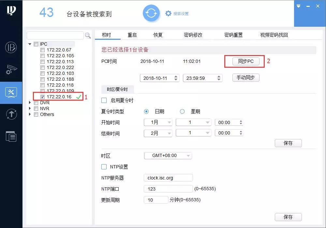Open the template list sidebar icon
The height and width of the screenshot is (228, 326).
click(x=11, y=136)
